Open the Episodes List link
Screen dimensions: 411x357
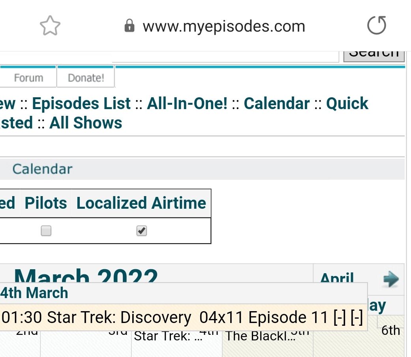81,104
